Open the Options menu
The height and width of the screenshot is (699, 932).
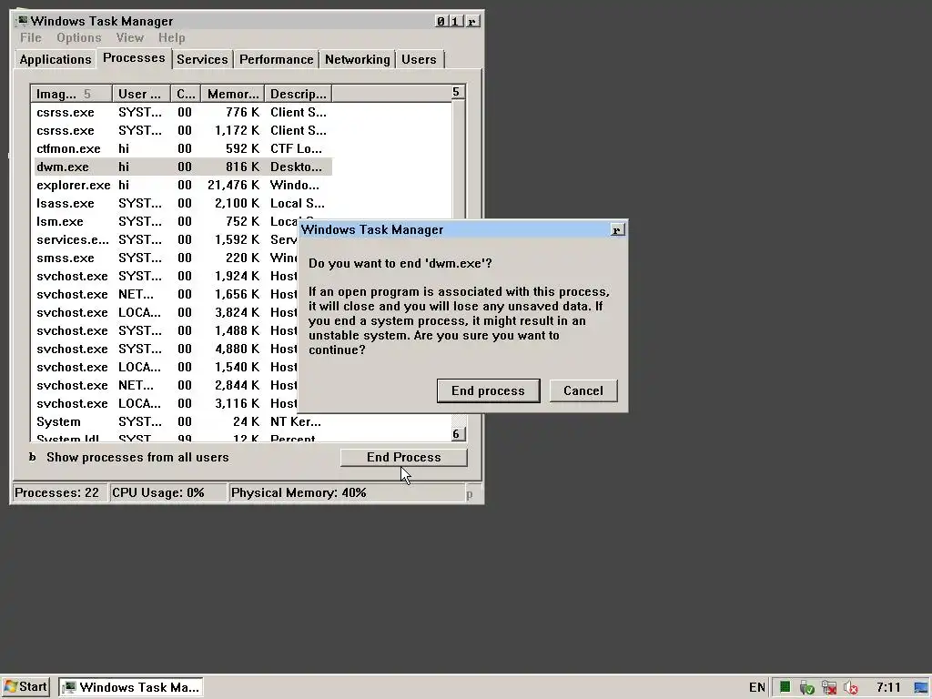click(x=79, y=37)
